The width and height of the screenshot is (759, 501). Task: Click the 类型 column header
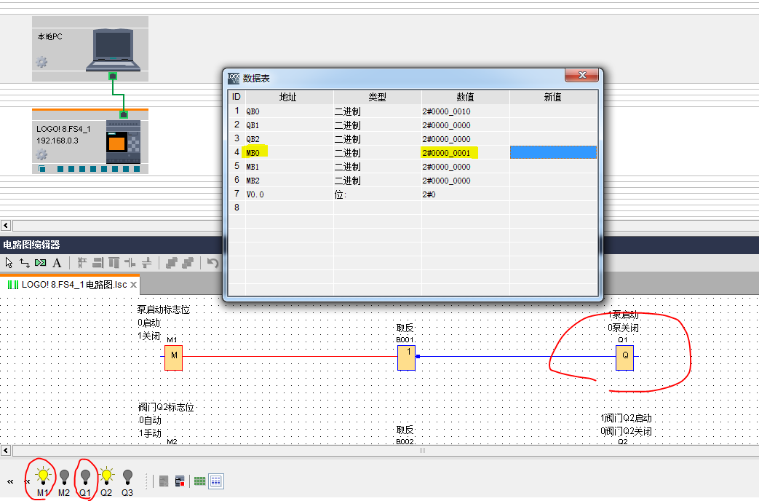point(377,97)
